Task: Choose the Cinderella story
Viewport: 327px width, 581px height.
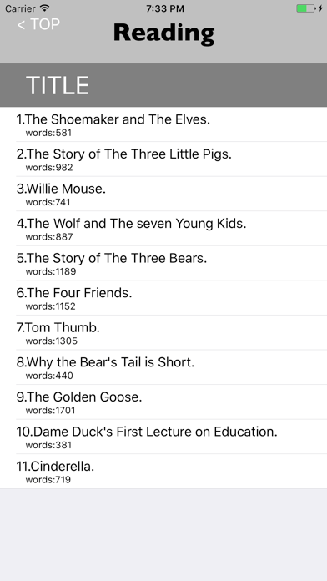Action: click(163, 472)
